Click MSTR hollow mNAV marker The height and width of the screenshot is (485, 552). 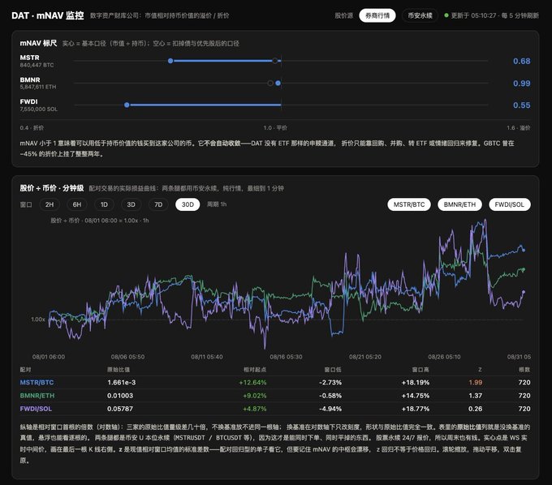coord(275,61)
